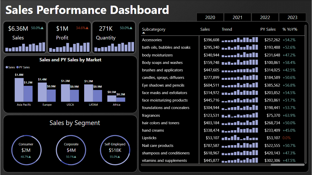Viewport: 312px width, 175px height.
Task: Click Nail care products $787,587 sales value
Action: pyautogui.click(x=211, y=146)
